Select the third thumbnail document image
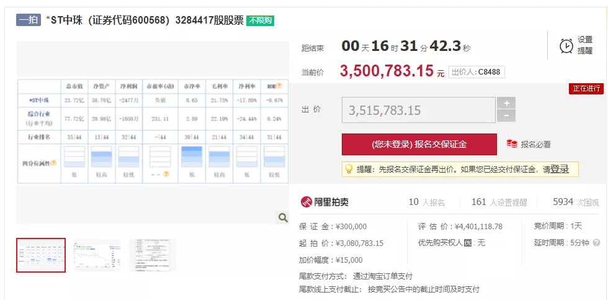This screenshot has height=300, width=608. coord(153,255)
